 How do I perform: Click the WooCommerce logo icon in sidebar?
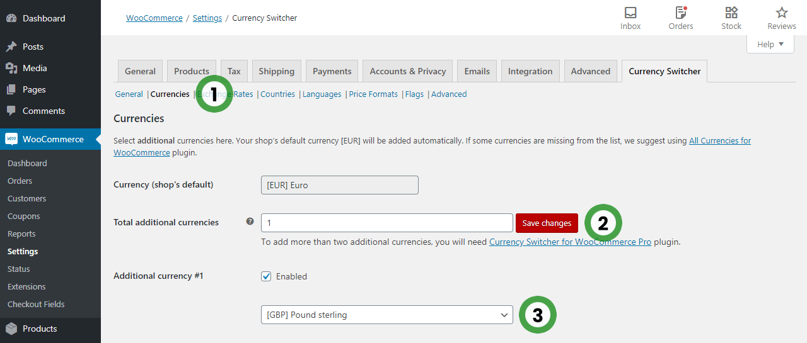11,139
